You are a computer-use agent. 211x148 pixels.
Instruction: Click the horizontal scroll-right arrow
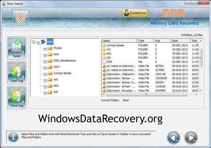pyautogui.click(x=196, y=94)
